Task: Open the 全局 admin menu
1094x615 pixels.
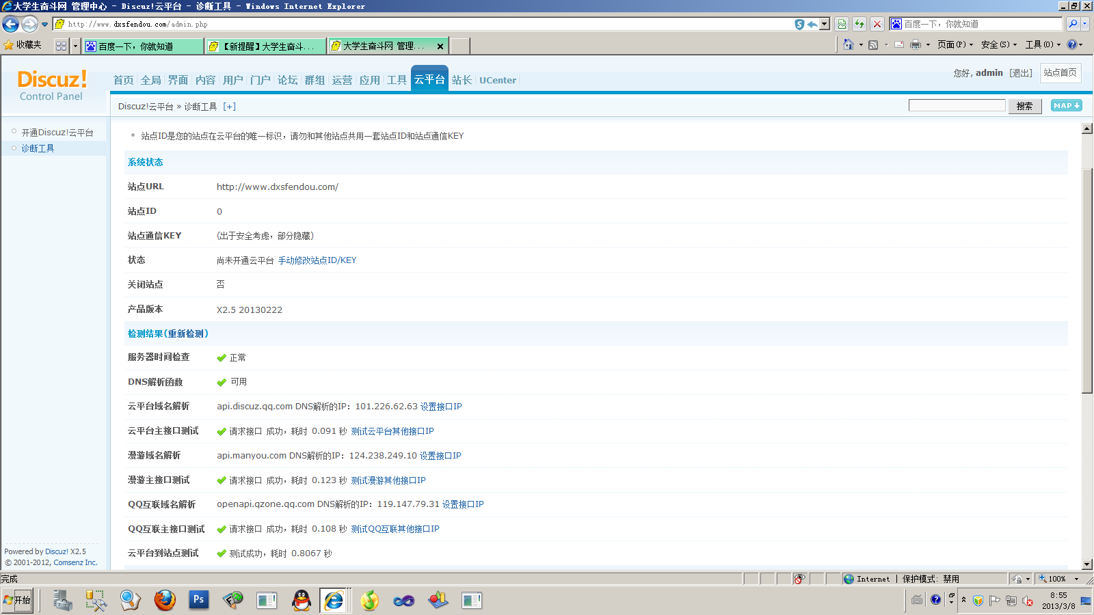Action: tap(151, 80)
